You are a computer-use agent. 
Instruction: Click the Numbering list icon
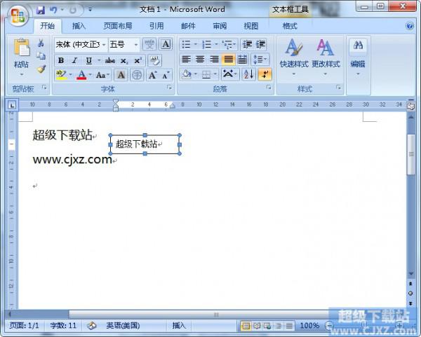click(206, 44)
